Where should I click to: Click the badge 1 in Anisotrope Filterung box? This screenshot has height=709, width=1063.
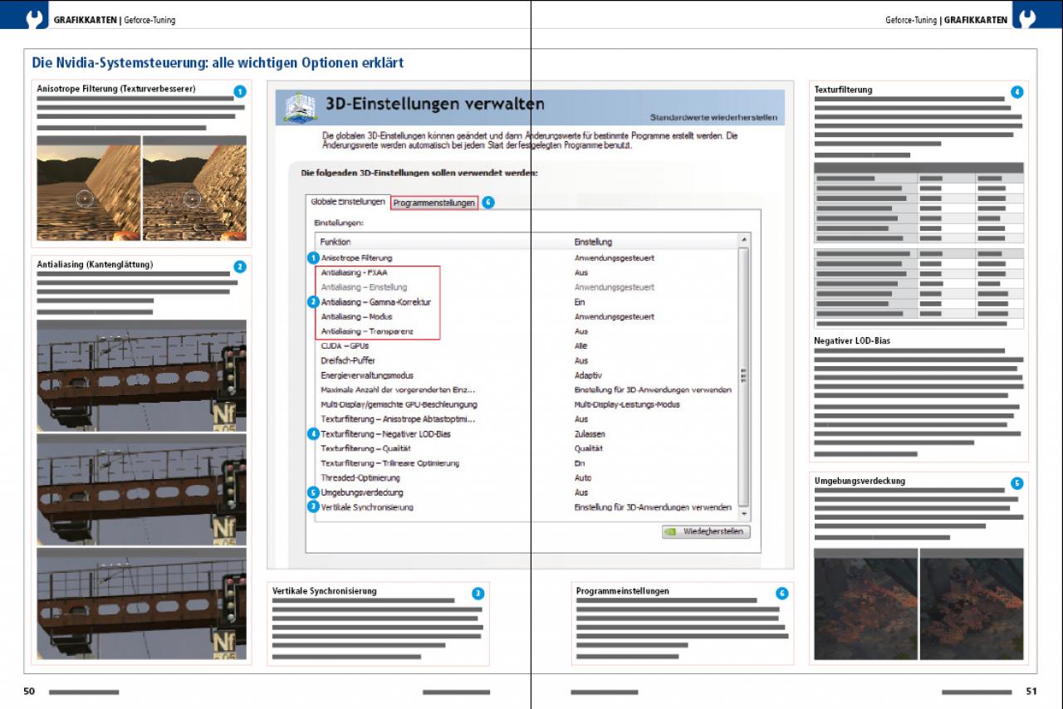(239, 92)
